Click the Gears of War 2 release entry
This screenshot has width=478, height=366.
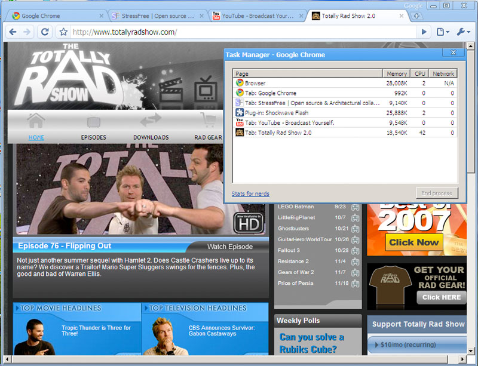(318, 272)
